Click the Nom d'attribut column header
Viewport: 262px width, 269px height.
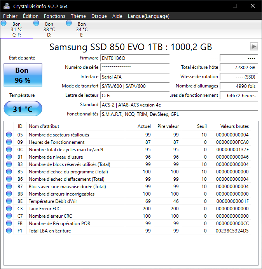[76, 126]
